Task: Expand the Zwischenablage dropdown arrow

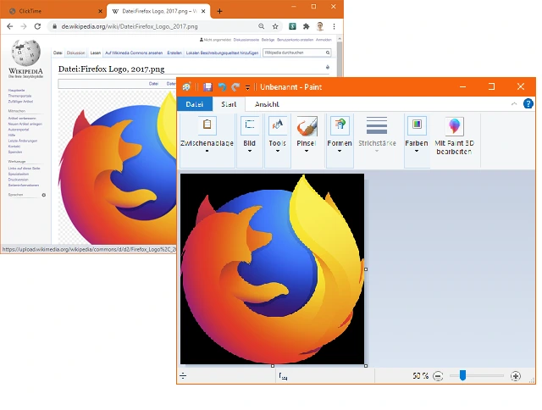Action: click(207, 151)
